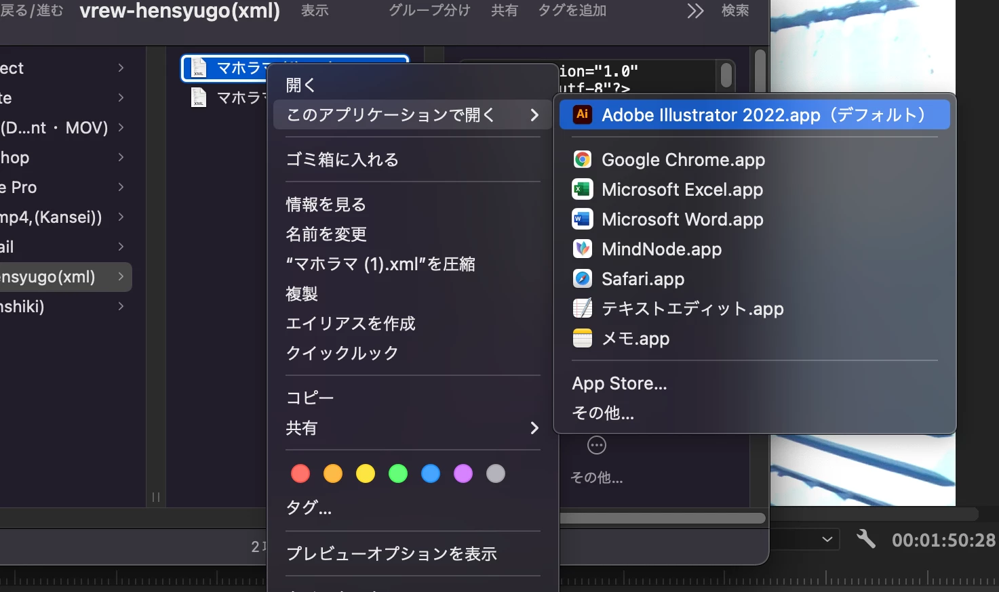Expand the "ail" folder chevron
The height and width of the screenshot is (592, 999).
121,247
